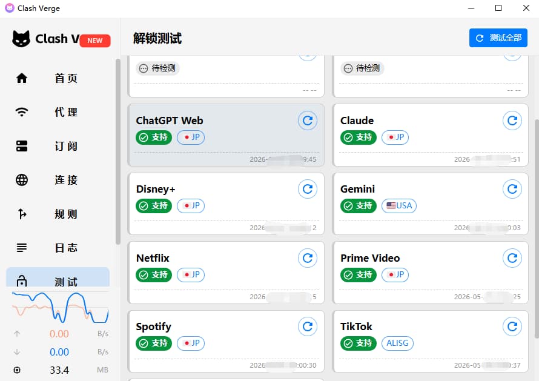Retest the Gemini card
The height and width of the screenshot is (381, 539).
(x=512, y=189)
